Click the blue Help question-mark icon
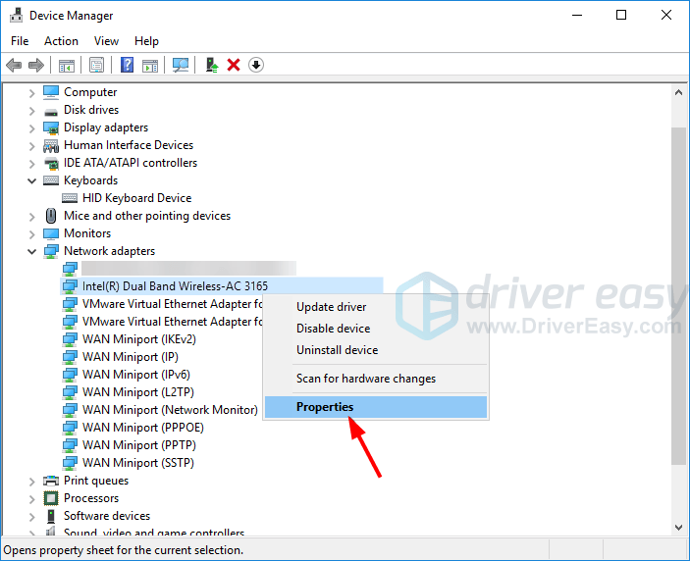 (x=128, y=65)
